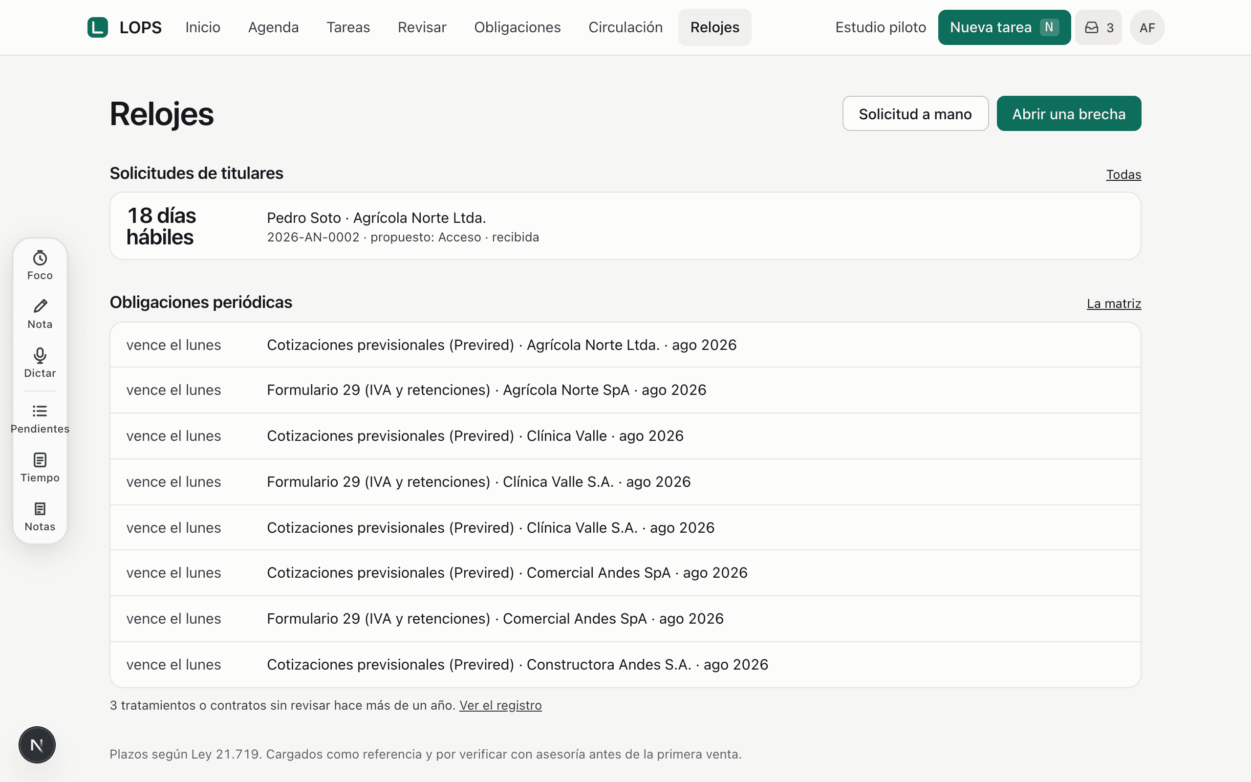Open the Revisar tab
1251x782 pixels.
pos(422,27)
